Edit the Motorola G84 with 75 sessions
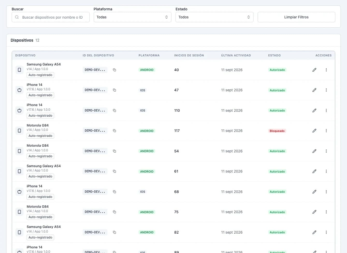This screenshot has width=347, height=253. pyautogui.click(x=314, y=212)
